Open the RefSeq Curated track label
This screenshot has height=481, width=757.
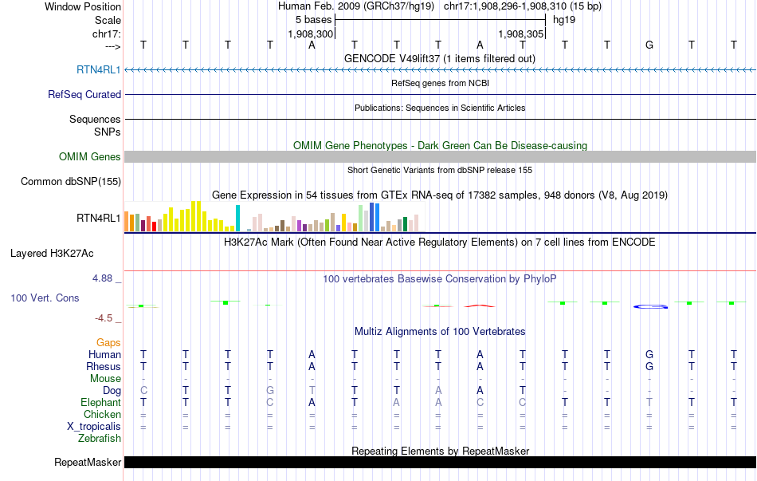pos(84,95)
